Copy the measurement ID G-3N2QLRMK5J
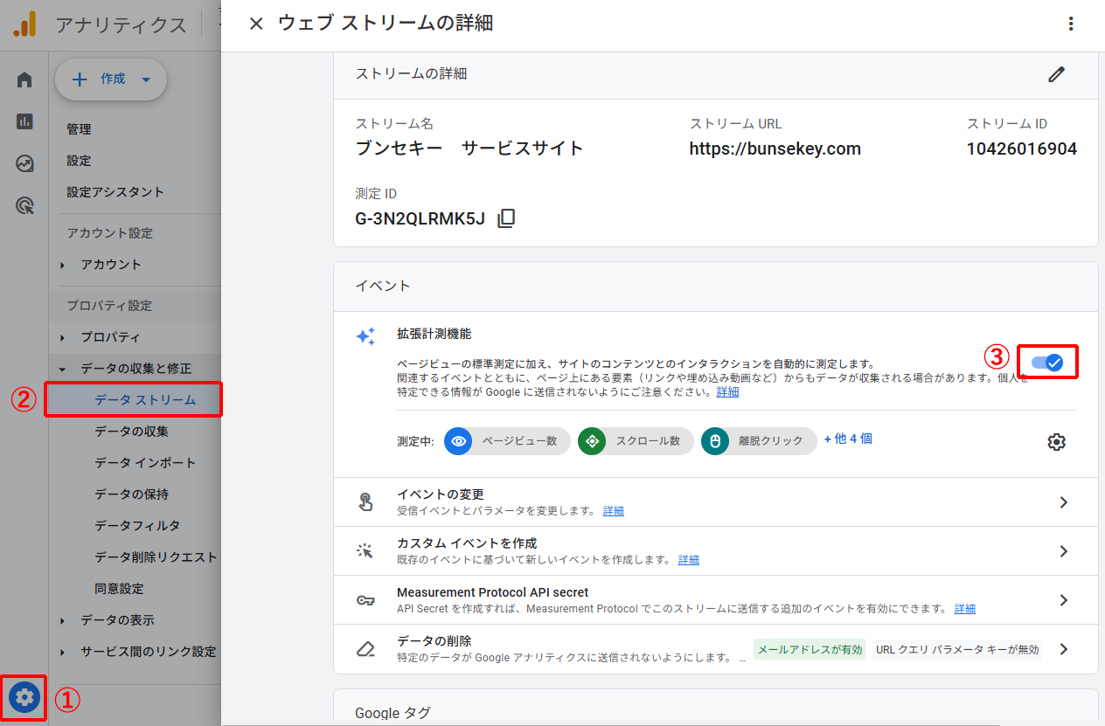1105x726 pixels. pyautogui.click(x=506, y=219)
